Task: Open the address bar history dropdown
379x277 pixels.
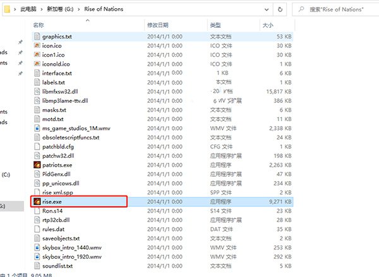Action: (x=267, y=9)
